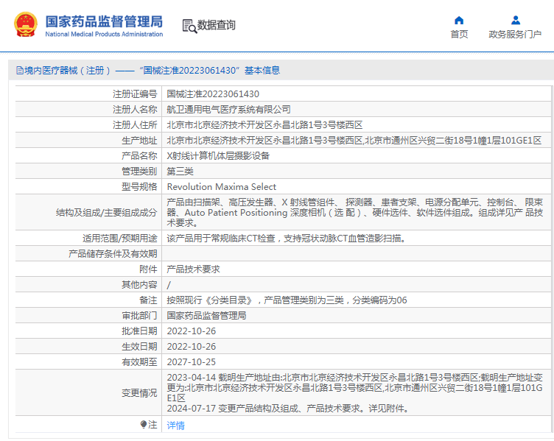Click expiry date 2027-10-25

point(191,362)
